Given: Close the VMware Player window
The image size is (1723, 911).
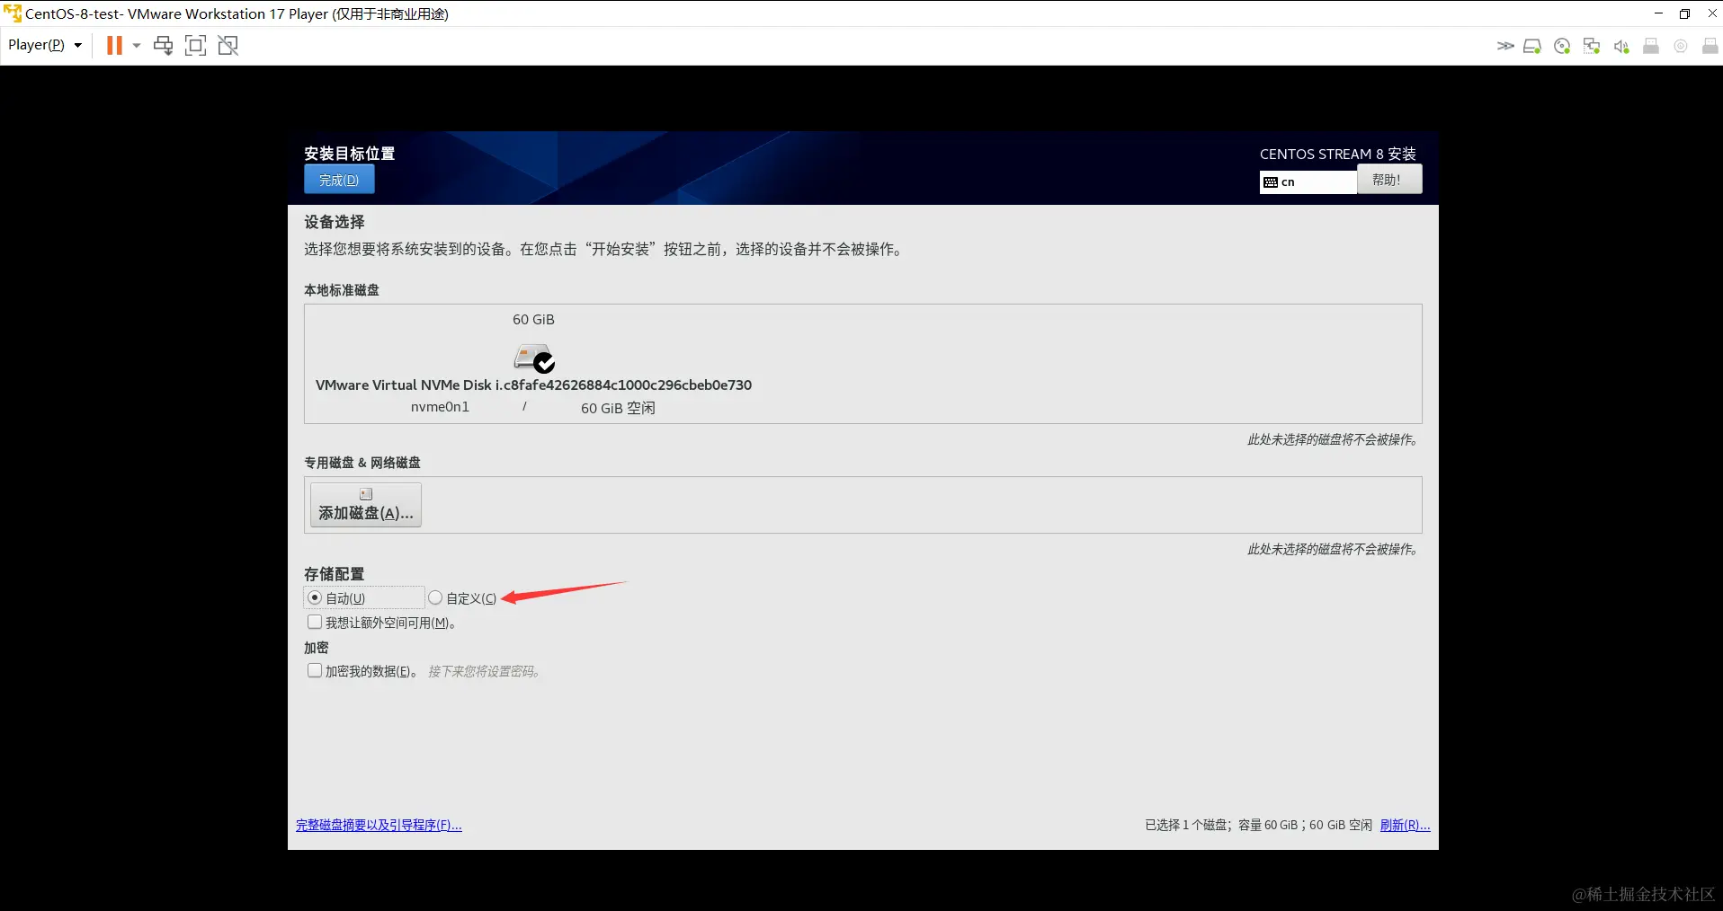Looking at the screenshot, I should (1711, 13).
